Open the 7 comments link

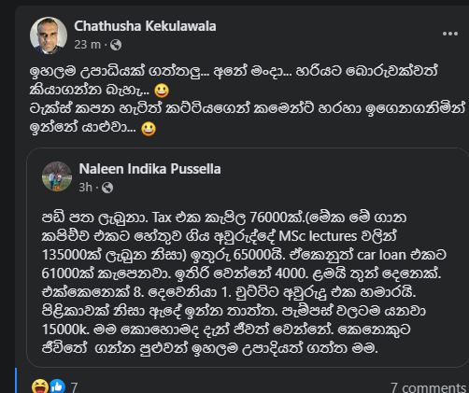click(429, 387)
